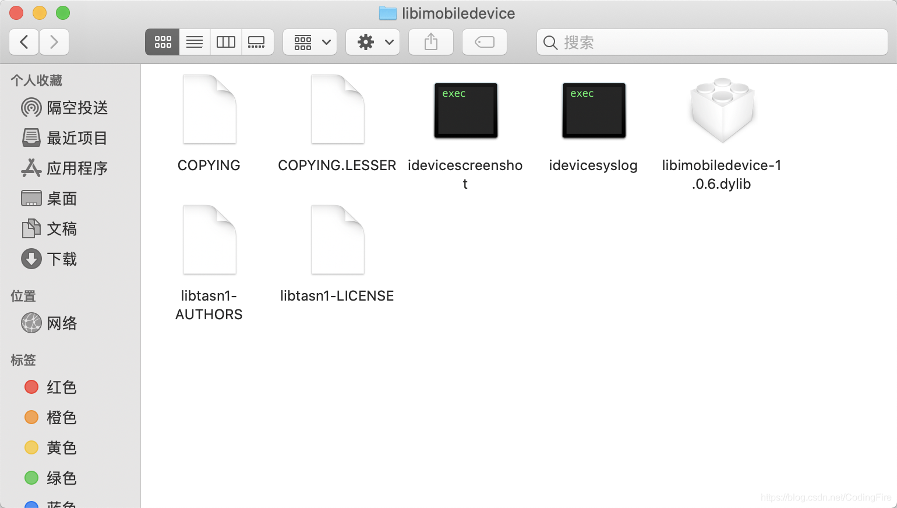Select the COPYING.LESSER file icon
This screenshot has width=897, height=508.
[x=338, y=110]
